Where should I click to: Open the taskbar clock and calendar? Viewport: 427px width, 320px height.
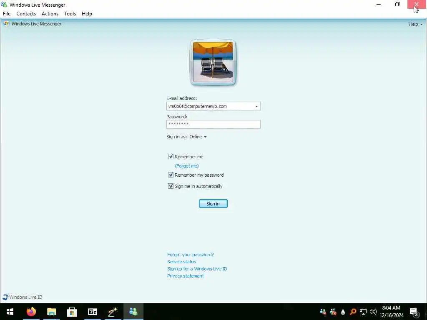[x=391, y=312]
